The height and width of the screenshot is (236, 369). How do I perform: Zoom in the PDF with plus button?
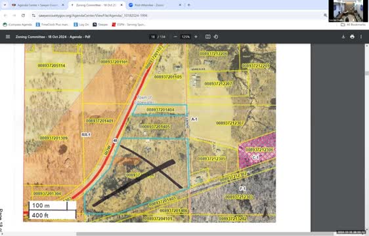(196, 37)
